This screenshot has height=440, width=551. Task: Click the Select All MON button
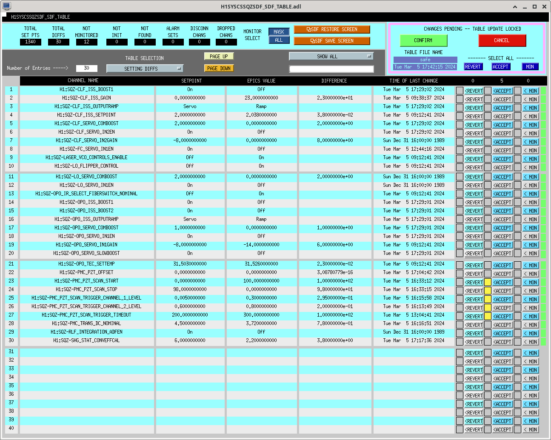point(530,67)
